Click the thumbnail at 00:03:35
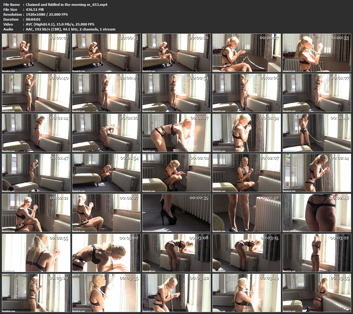 [106, 293]
